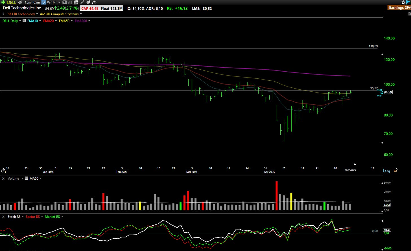Click the 94,59 current price tag
The height and width of the screenshot is (251, 411).
(388, 92)
